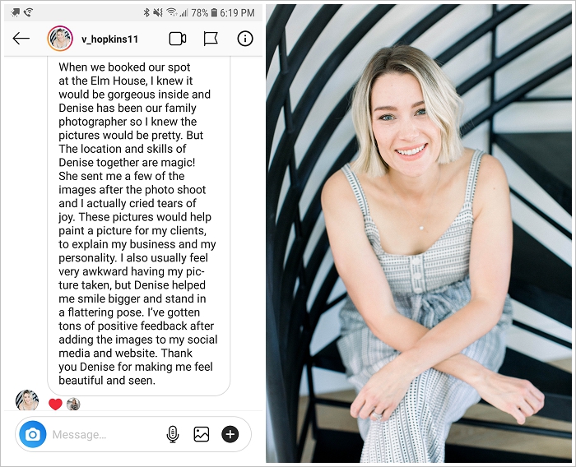
Task: Tap the small avatar next to heart reaction
Action: 73,405
